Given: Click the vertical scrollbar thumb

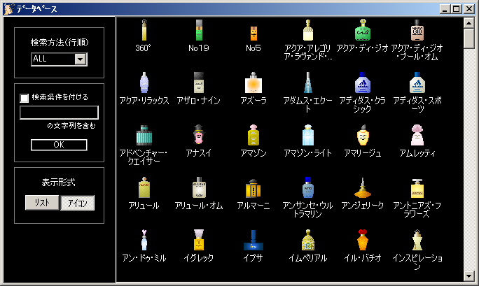Looking at the screenshot, I should pos(469,38).
